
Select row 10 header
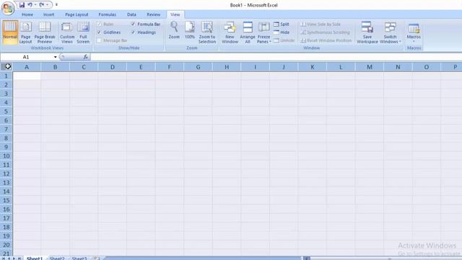tap(6, 156)
